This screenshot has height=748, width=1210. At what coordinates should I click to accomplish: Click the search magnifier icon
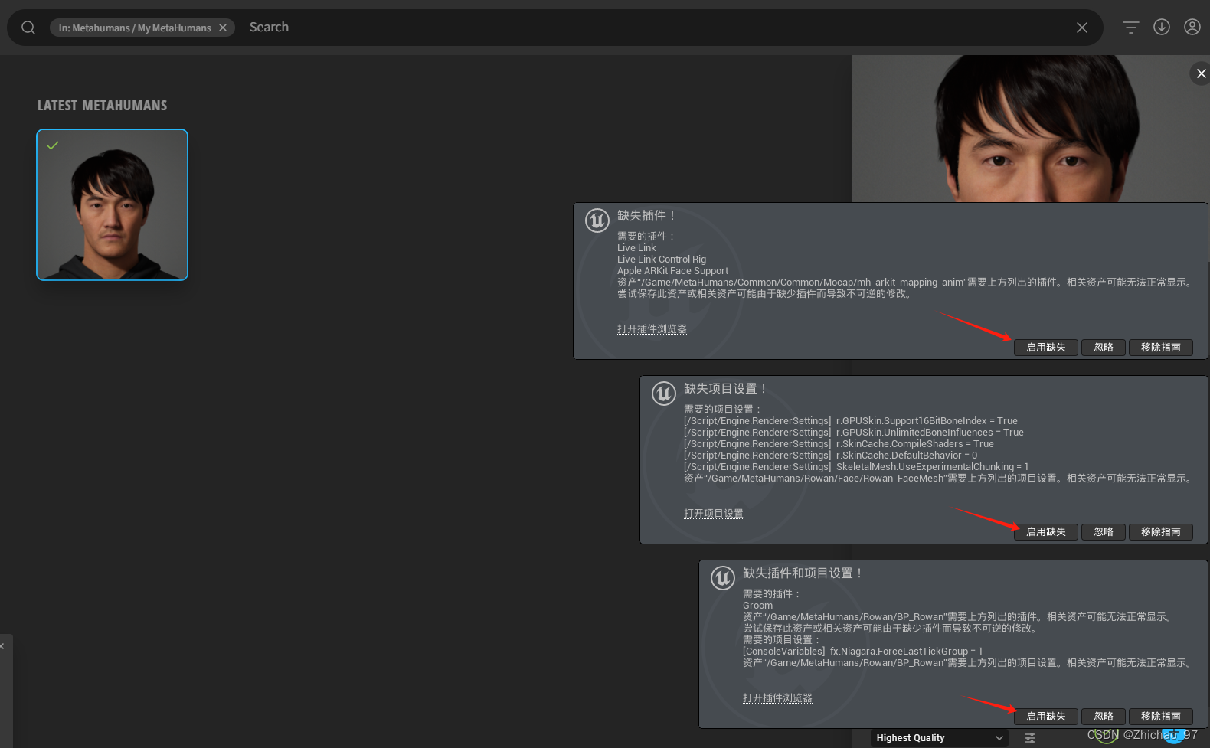pos(28,28)
